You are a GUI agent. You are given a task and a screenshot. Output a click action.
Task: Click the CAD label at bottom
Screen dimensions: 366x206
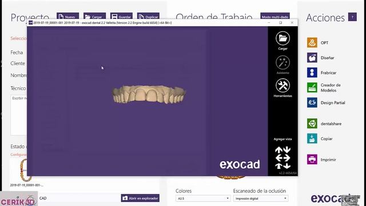[43, 198]
